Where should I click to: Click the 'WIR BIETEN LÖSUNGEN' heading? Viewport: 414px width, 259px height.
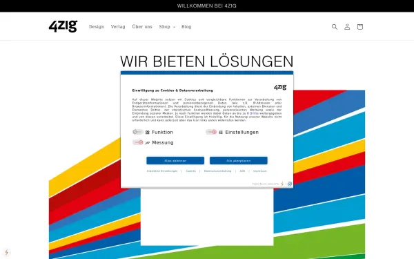pyautogui.click(x=207, y=61)
